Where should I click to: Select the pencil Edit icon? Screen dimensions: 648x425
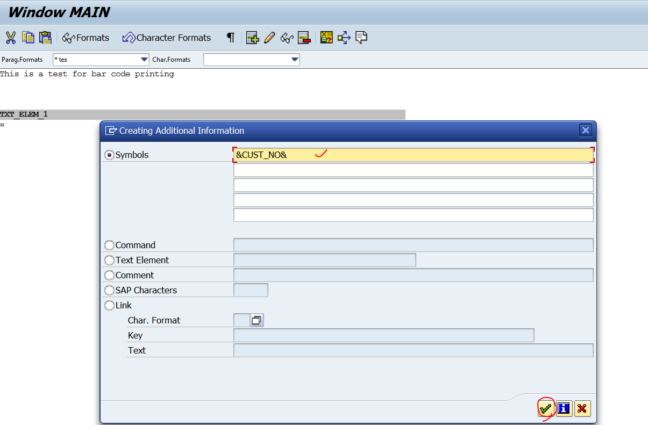(x=269, y=38)
